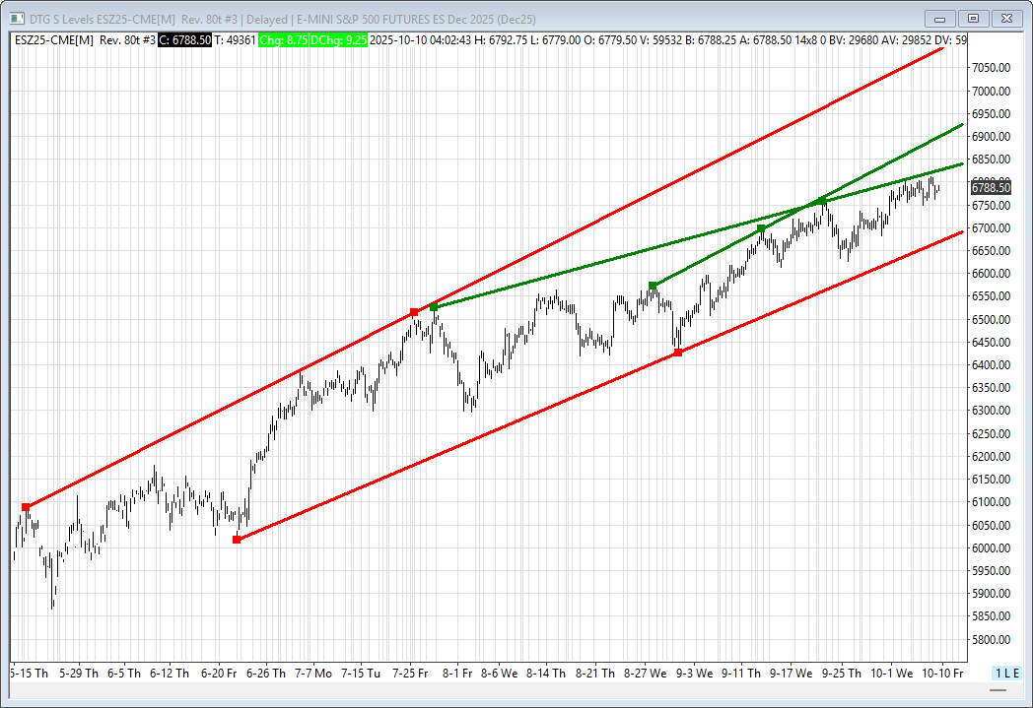Select green anchor point near 8-27 date
This screenshot has width=1033, height=708.
[x=653, y=286]
